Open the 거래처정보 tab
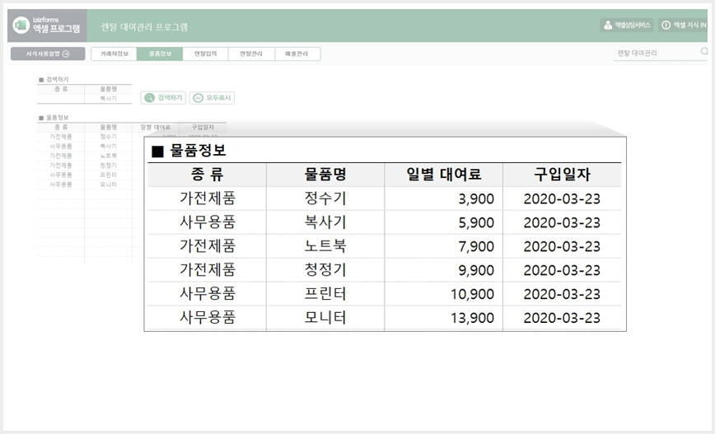 pyautogui.click(x=114, y=54)
